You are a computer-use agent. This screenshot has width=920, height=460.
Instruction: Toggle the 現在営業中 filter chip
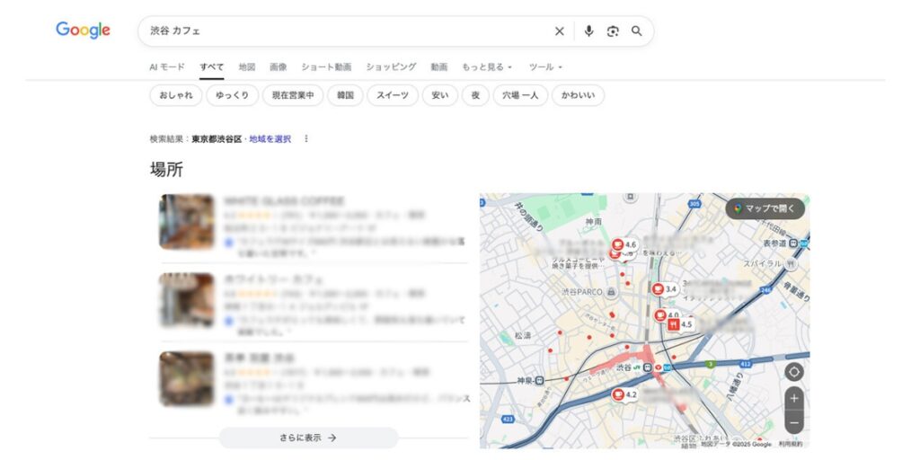(292, 95)
